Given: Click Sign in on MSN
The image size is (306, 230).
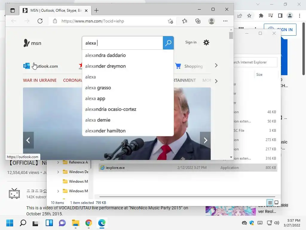Looking at the screenshot, I should (x=191, y=42).
